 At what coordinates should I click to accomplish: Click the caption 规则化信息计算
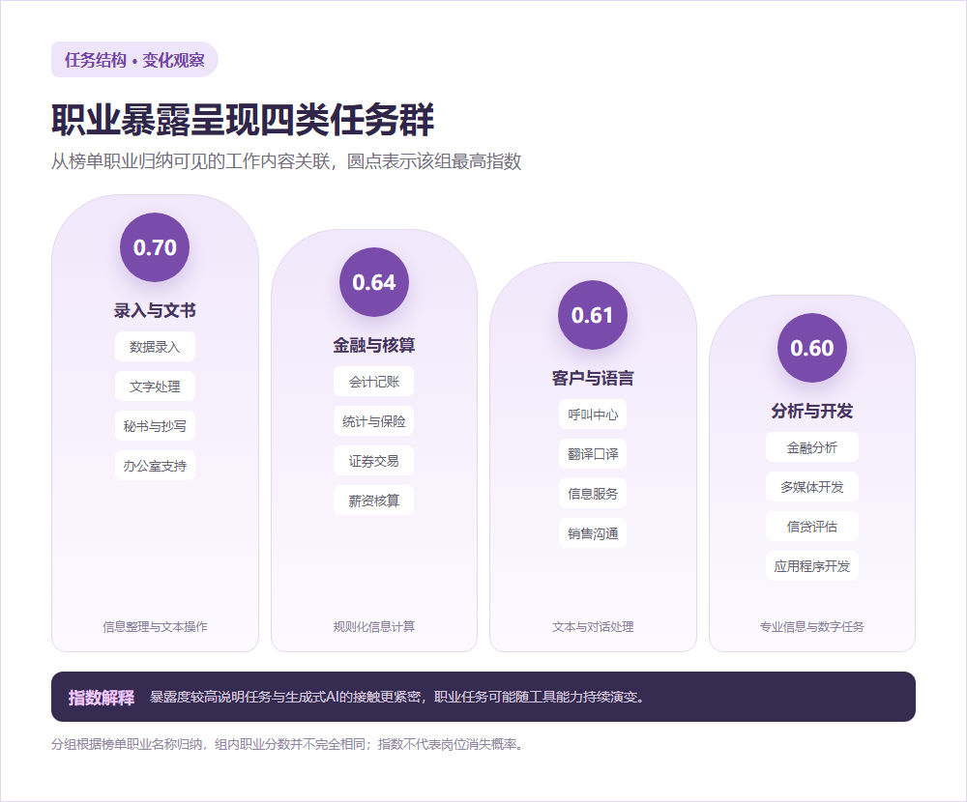tap(373, 627)
